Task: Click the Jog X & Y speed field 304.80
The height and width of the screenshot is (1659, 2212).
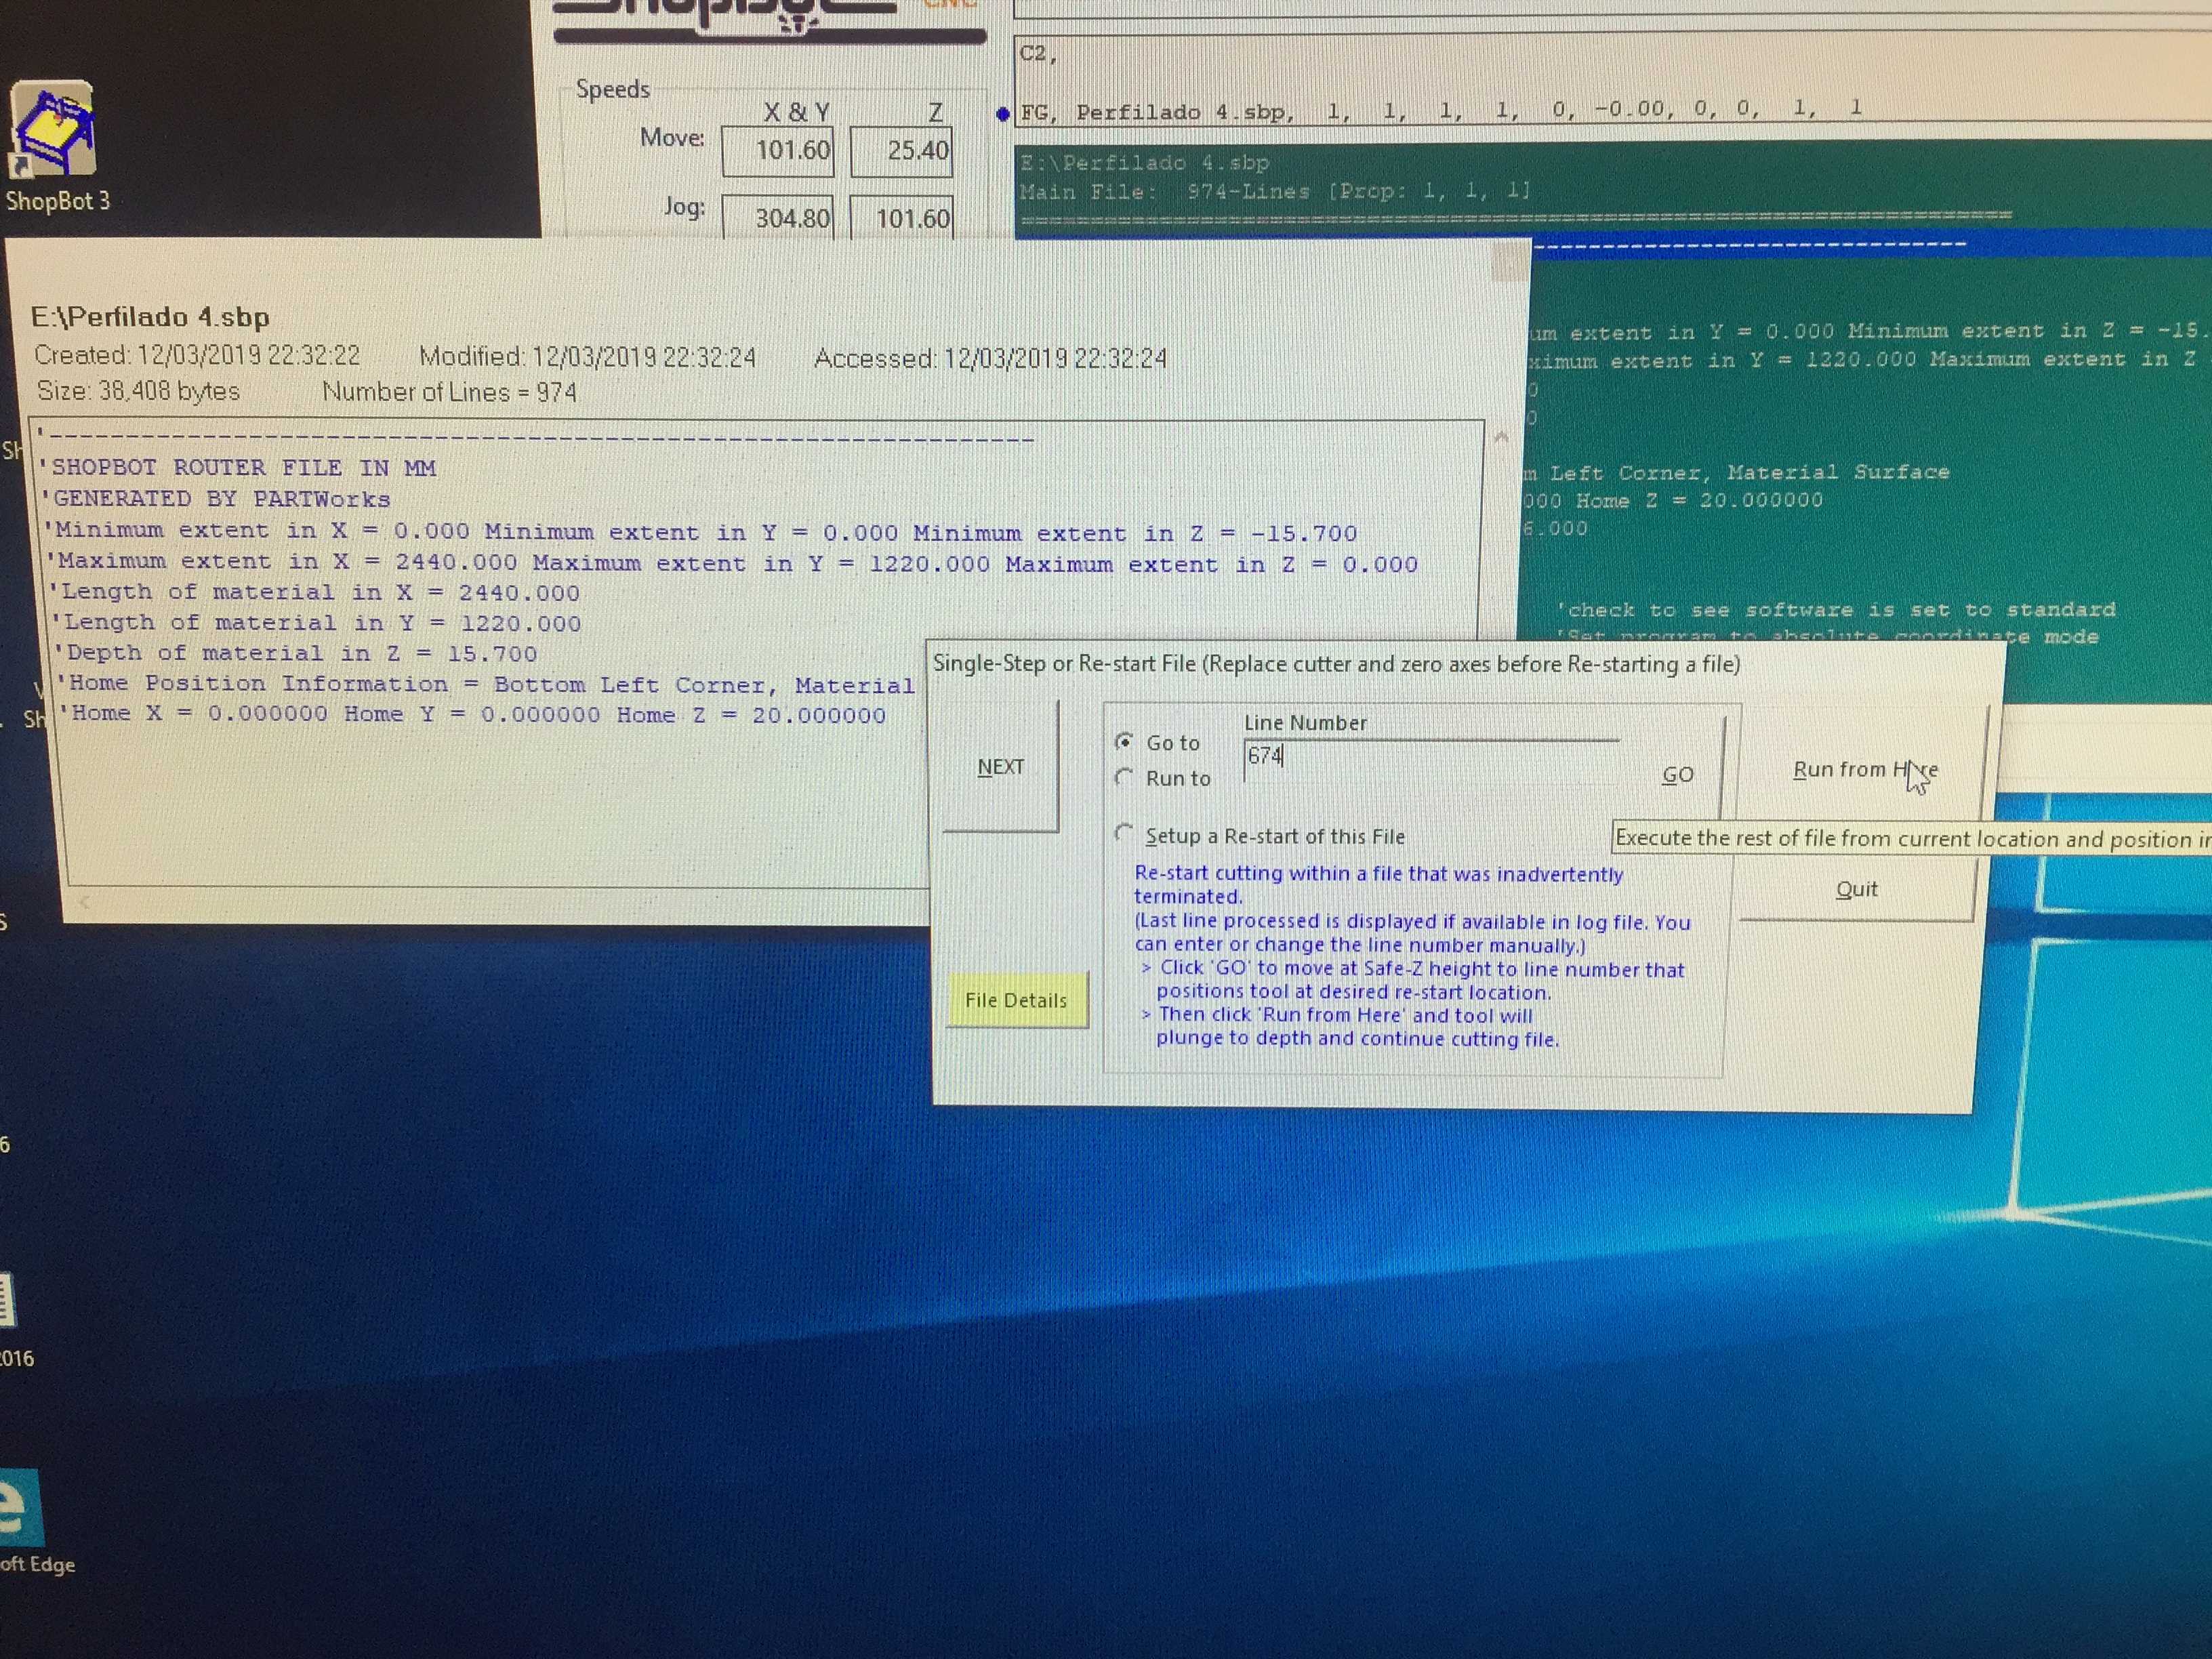Action: click(778, 218)
